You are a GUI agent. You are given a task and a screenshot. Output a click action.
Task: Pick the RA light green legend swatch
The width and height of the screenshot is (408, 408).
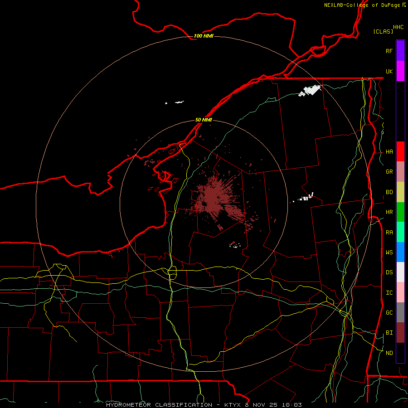400,232
